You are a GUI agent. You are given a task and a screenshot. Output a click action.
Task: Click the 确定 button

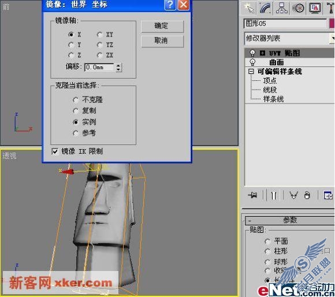tap(162, 26)
